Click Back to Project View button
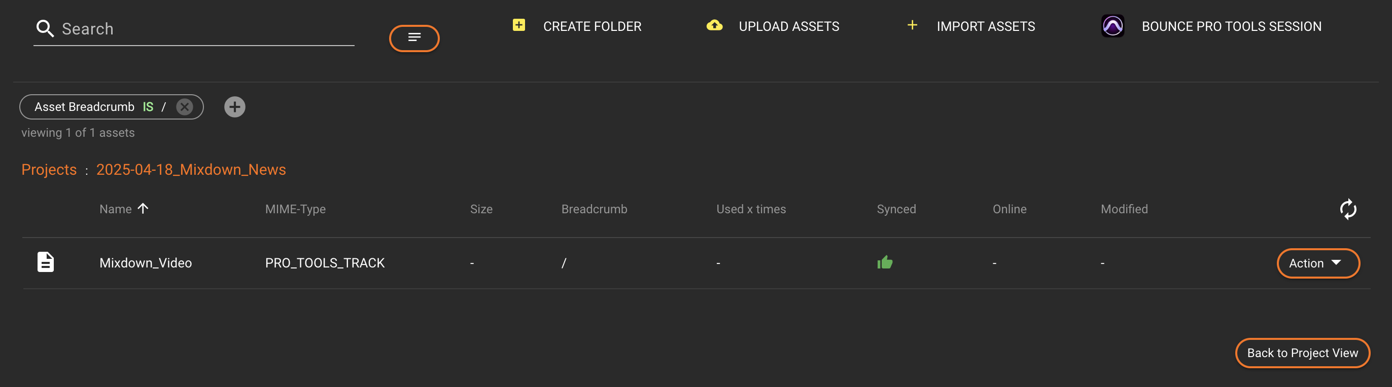The height and width of the screenshot is (387, 1392). click(1302, 353)
